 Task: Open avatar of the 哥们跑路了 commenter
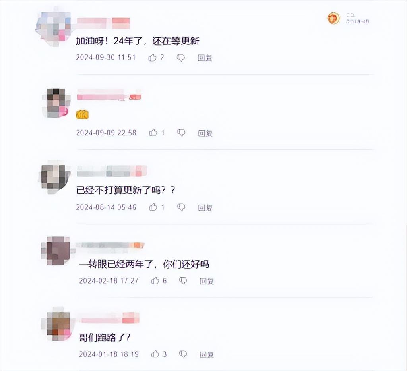tap(58, 325)
